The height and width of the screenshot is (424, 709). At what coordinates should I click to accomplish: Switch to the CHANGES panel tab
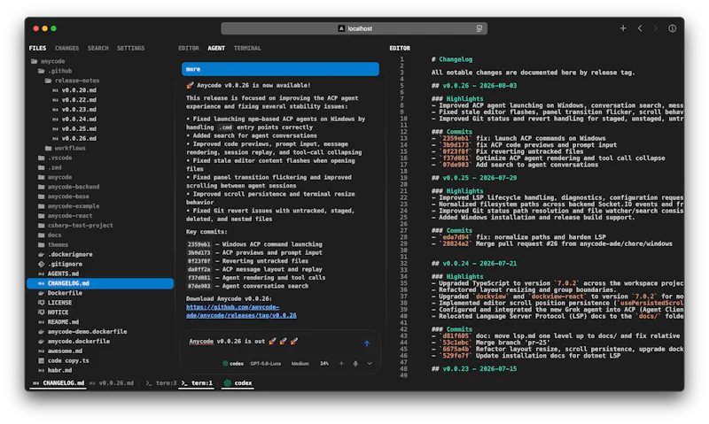click(x=67, y=49)
